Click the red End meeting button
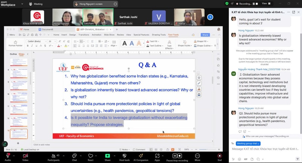The image size is (302, 163). (x=219, y=156)
